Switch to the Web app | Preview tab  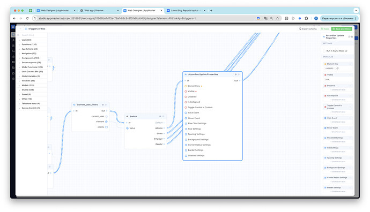point(99,11)
